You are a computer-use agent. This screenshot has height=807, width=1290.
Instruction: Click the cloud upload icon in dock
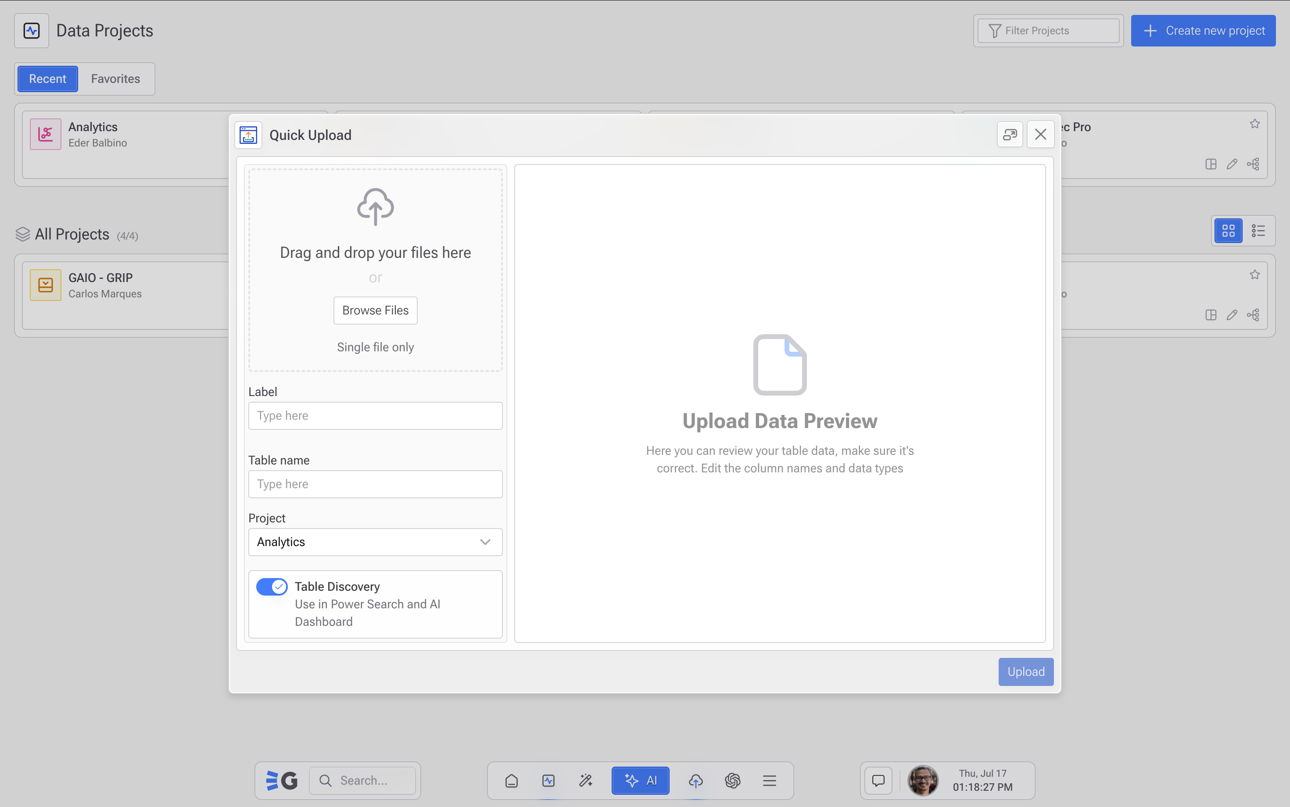tap(695, 780)
